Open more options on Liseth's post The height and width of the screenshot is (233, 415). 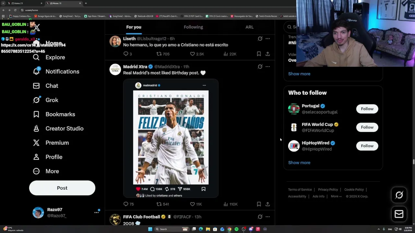tap(268, 39)
